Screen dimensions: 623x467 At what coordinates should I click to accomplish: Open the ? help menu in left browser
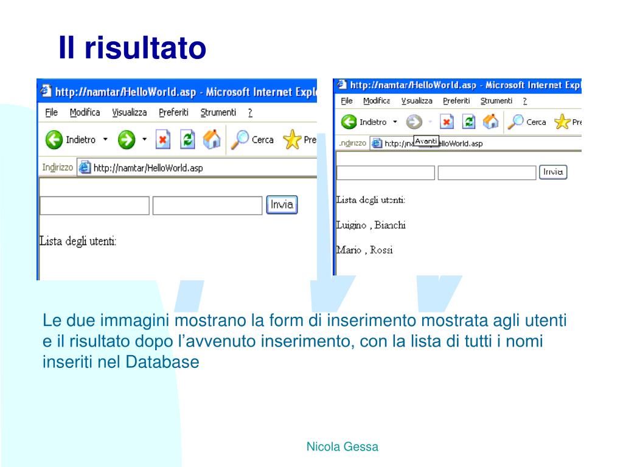point(250,112)
